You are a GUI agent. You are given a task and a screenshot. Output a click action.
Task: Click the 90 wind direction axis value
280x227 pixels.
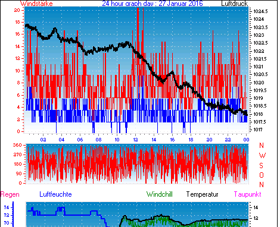18,174
